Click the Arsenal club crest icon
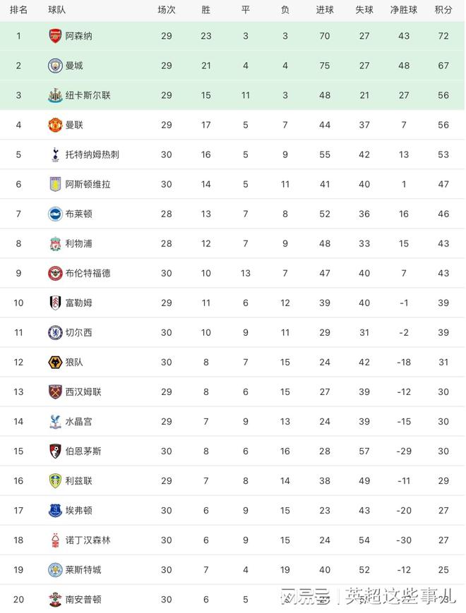Screen dimensions: 466x613 coord(55,36)
